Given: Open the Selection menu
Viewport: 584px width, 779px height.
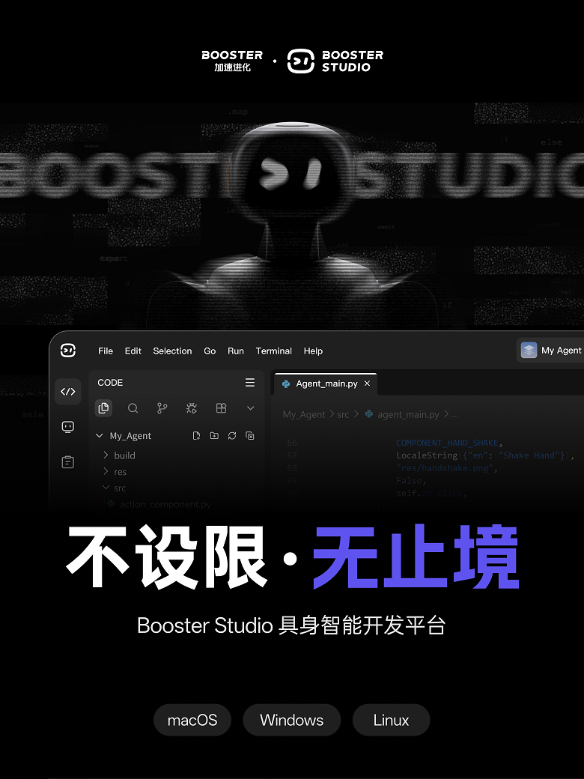Looking at the screenshot, I should tap(172, 351).
